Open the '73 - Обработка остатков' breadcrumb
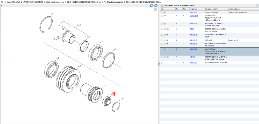Screen dimensions: 259x124 [x=113, y=2]
